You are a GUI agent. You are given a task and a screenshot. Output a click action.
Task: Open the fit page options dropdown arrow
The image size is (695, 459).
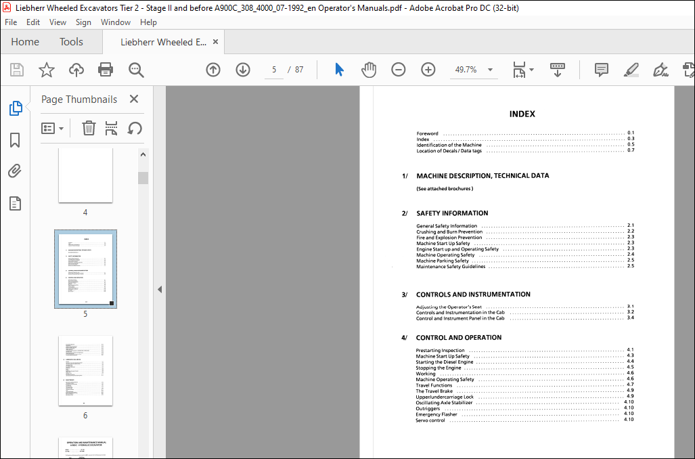click(531, 70)
